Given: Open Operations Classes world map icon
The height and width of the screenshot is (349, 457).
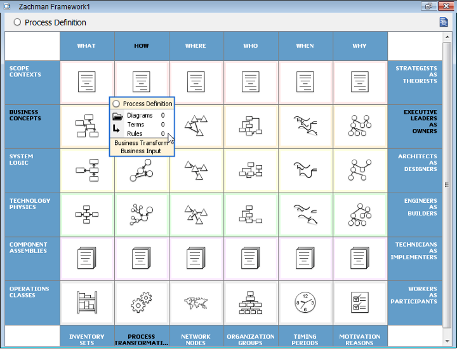Looking at the screenshot, I should point(196,303).
